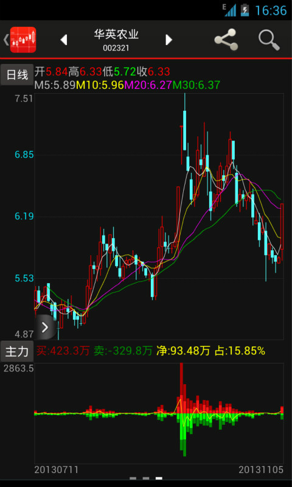The height and width of the screenshot is (487, 292).
Task: Select the first page indicator dot
Action: tap(133, 478)
